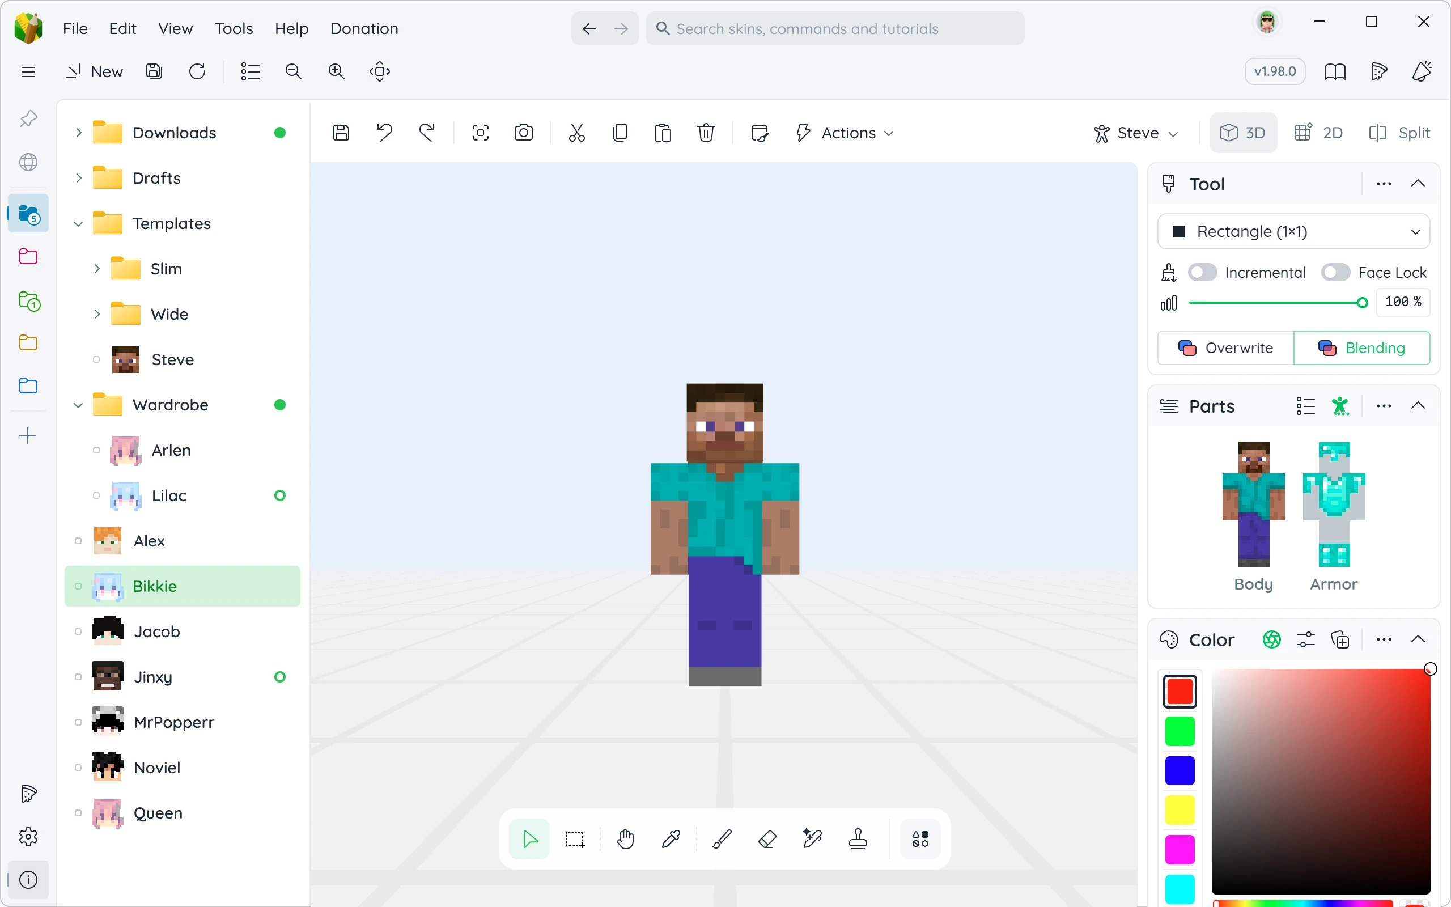Click the search skins input field
Image resolution: width=1451 pixels, height=907 pixels.
[835, 28]
